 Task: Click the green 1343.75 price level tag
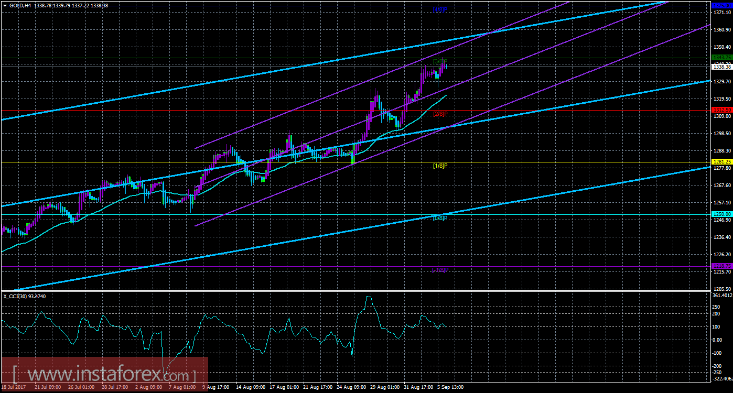[721, 57]
